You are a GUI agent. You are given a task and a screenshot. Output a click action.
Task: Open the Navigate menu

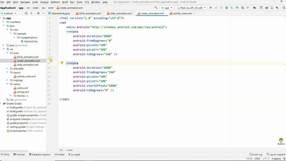25,2
